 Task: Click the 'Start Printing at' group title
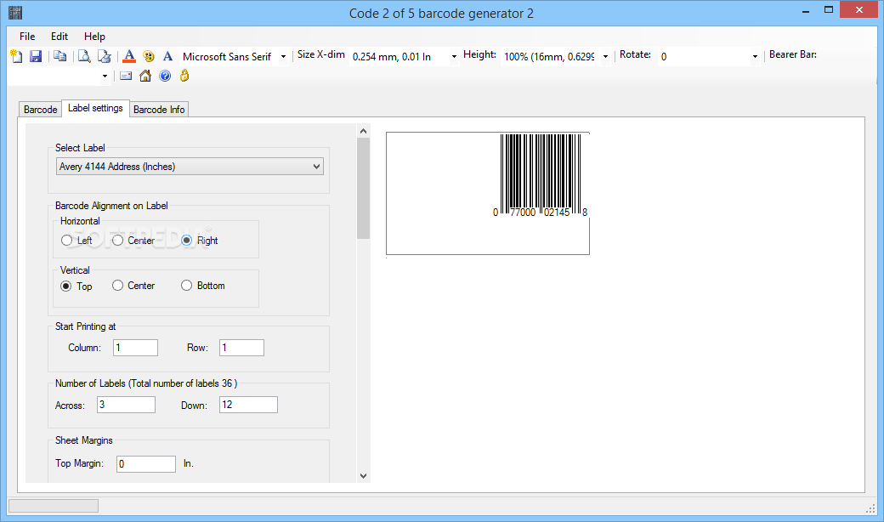coord(85,326)
